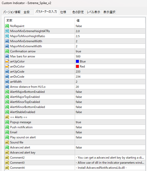Open the false value of Play sound on alert
Image resolution: width=147 pixels, height=171 pixels.
pos(110,137)
